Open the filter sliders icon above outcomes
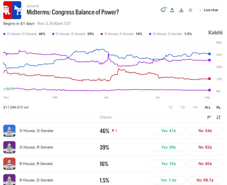This screenshot has width=227, height=185. click(x=218, y=117)
